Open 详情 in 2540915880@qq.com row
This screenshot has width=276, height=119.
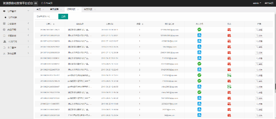coord(259,53)
